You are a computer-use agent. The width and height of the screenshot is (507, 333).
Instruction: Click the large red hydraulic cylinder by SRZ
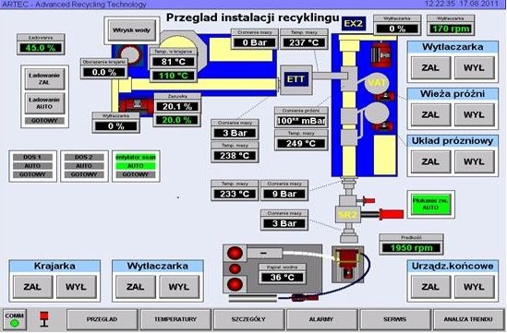coord(391,214)
